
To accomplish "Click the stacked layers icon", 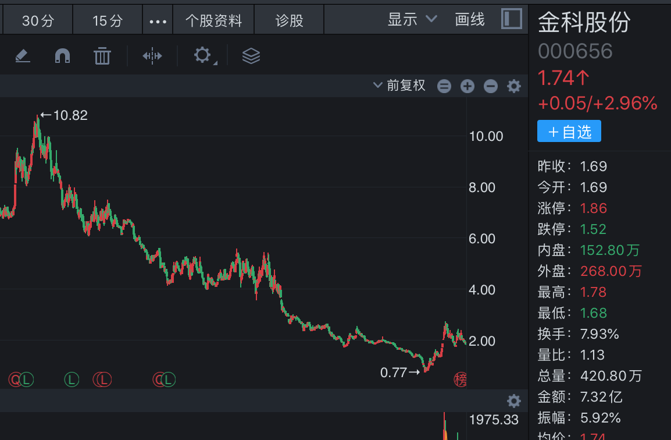I will [251, 56].
